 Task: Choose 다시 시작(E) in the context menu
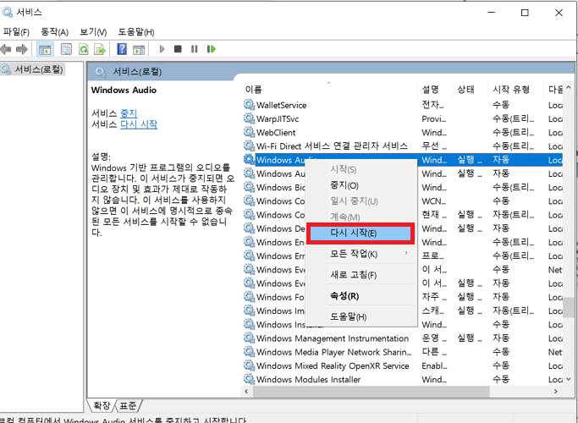[x=361, y=233]
